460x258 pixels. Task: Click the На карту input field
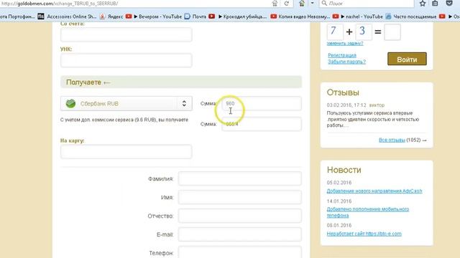point(126,151)
